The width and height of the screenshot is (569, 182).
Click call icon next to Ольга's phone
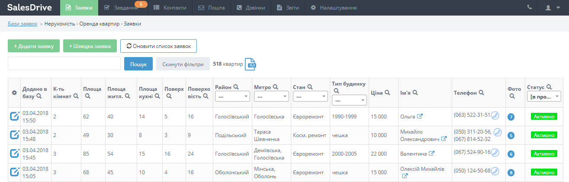click(495, 115)
